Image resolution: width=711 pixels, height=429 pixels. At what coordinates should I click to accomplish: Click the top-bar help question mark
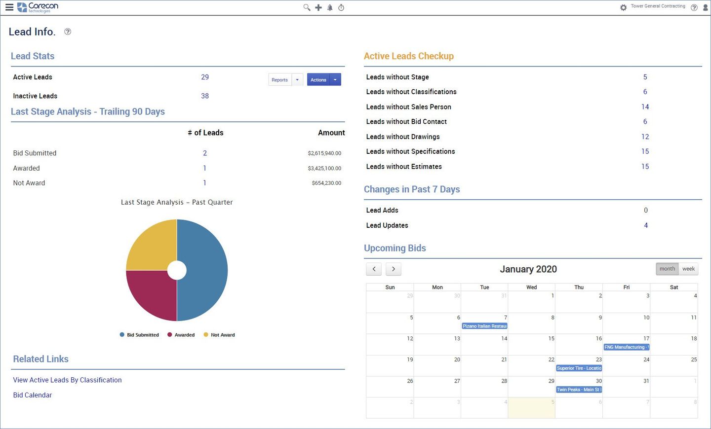point(694,7)
